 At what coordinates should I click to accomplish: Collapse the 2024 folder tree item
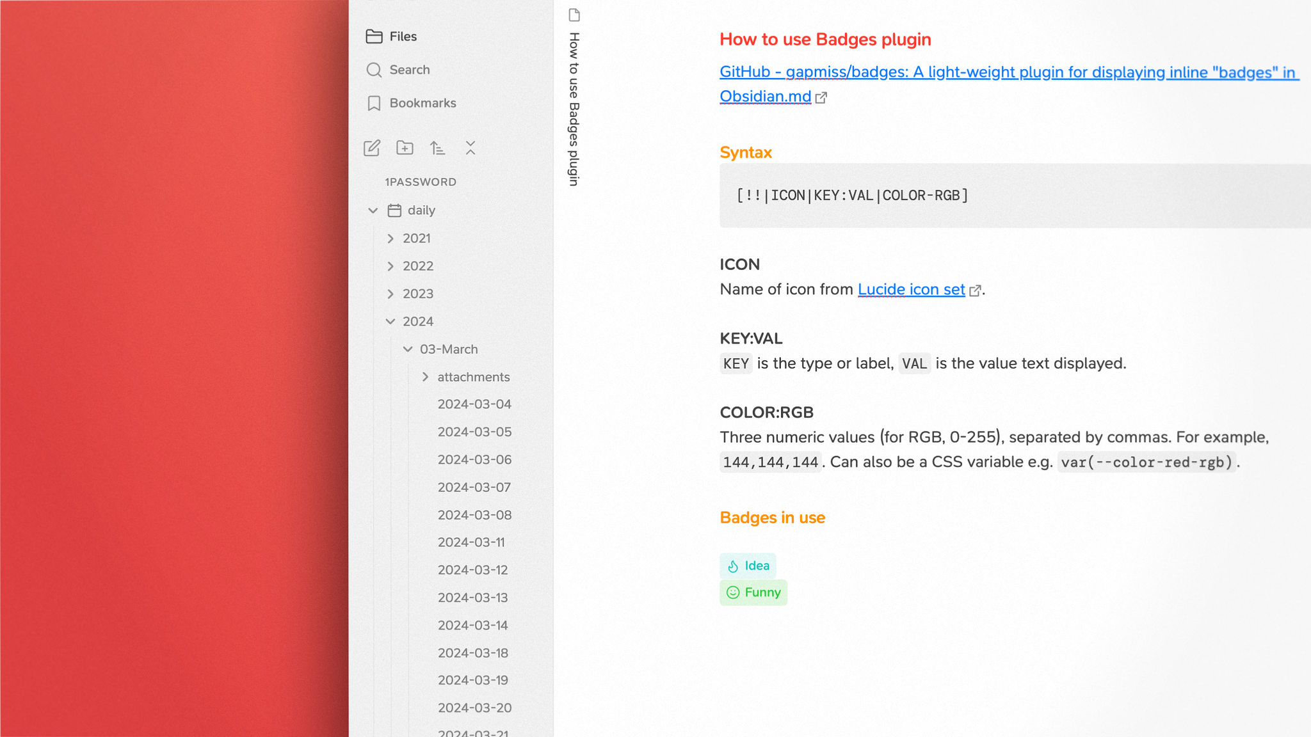point(390,321)
